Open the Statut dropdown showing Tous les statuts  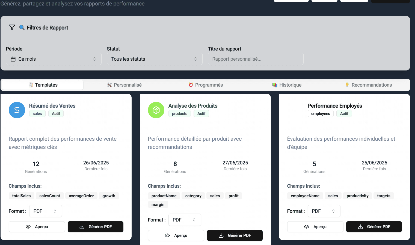click(155, 59)
